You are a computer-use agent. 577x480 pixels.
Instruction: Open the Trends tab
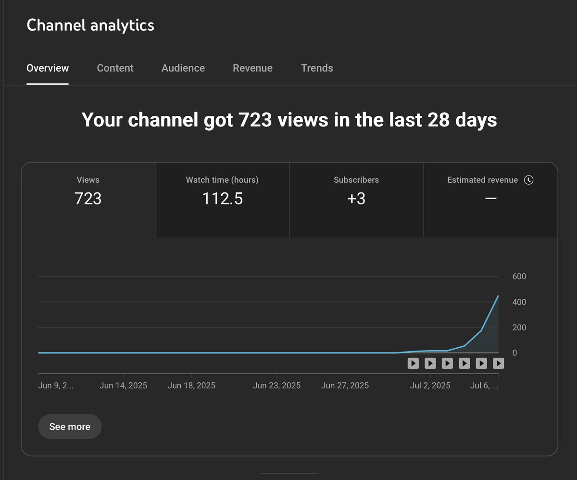317,68
